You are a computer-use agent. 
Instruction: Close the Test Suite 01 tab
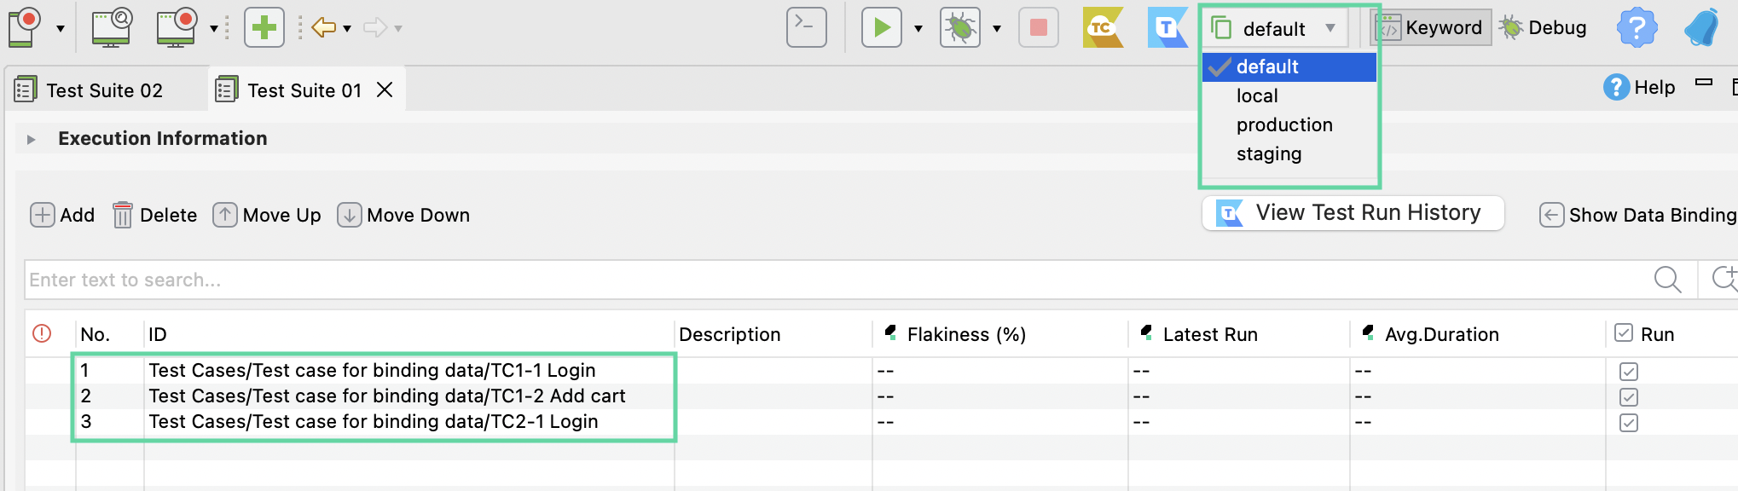[385, 90]
